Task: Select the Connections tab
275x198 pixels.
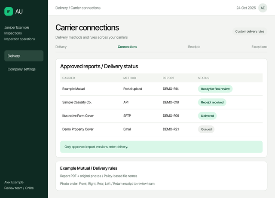Action: coord(127,47)
